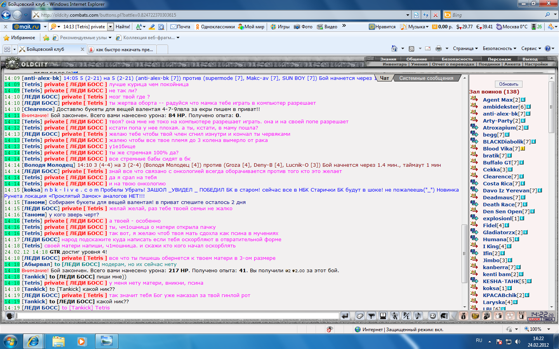Click the money bag icon
Image resolution: width=559 pixels, height=349 pixels.
pyautogui.click(x=463, y=316)
